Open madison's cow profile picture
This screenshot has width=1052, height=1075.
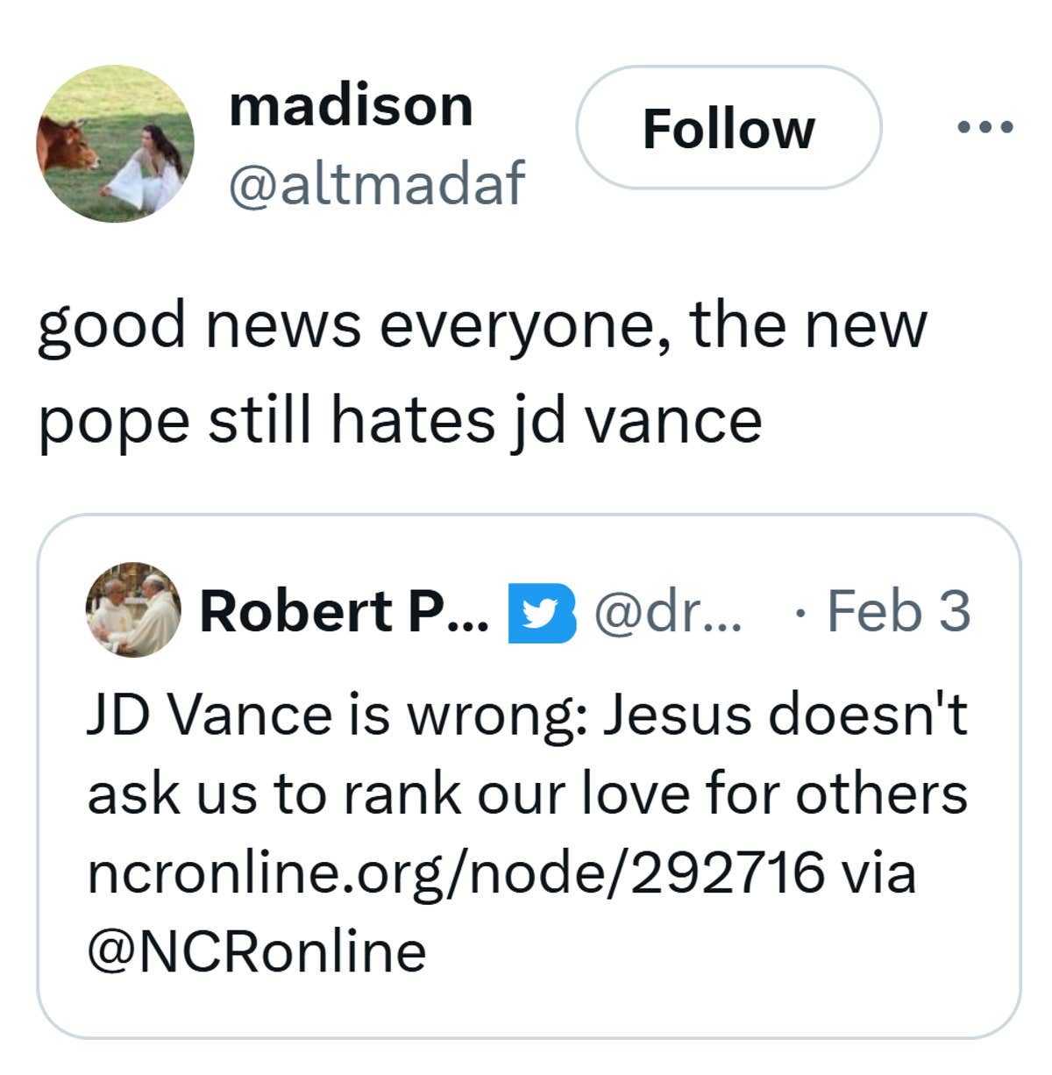click(x=115, y=144)
